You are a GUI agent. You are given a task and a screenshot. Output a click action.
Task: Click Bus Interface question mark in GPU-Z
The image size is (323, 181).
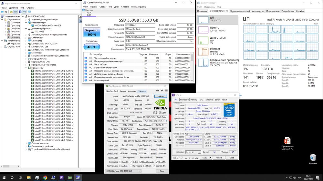click(x=166, y=121)
